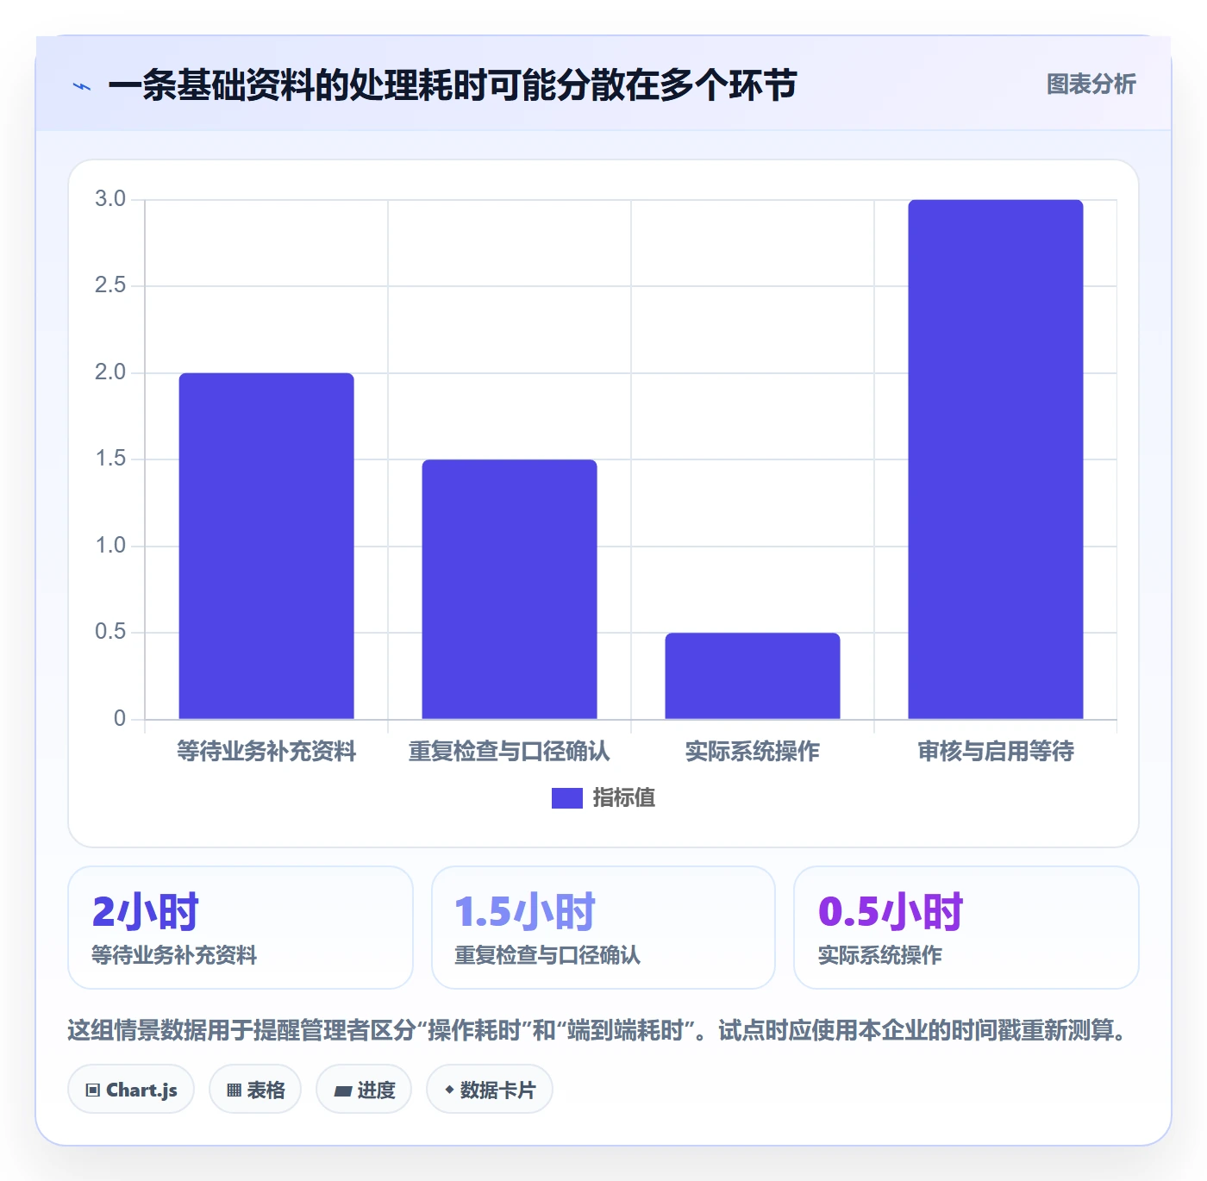Click the bar icon in 进度 chip
Screen dimensions: 1207x1181
pos(342,1091)
